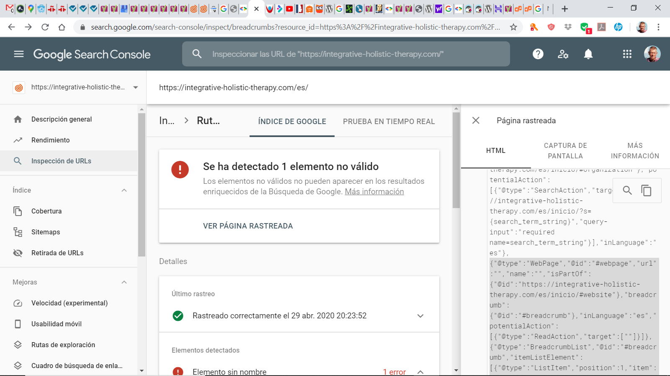670x376 pixels.
Task: Open Retirada de URLs
Action: pos(69,253)
